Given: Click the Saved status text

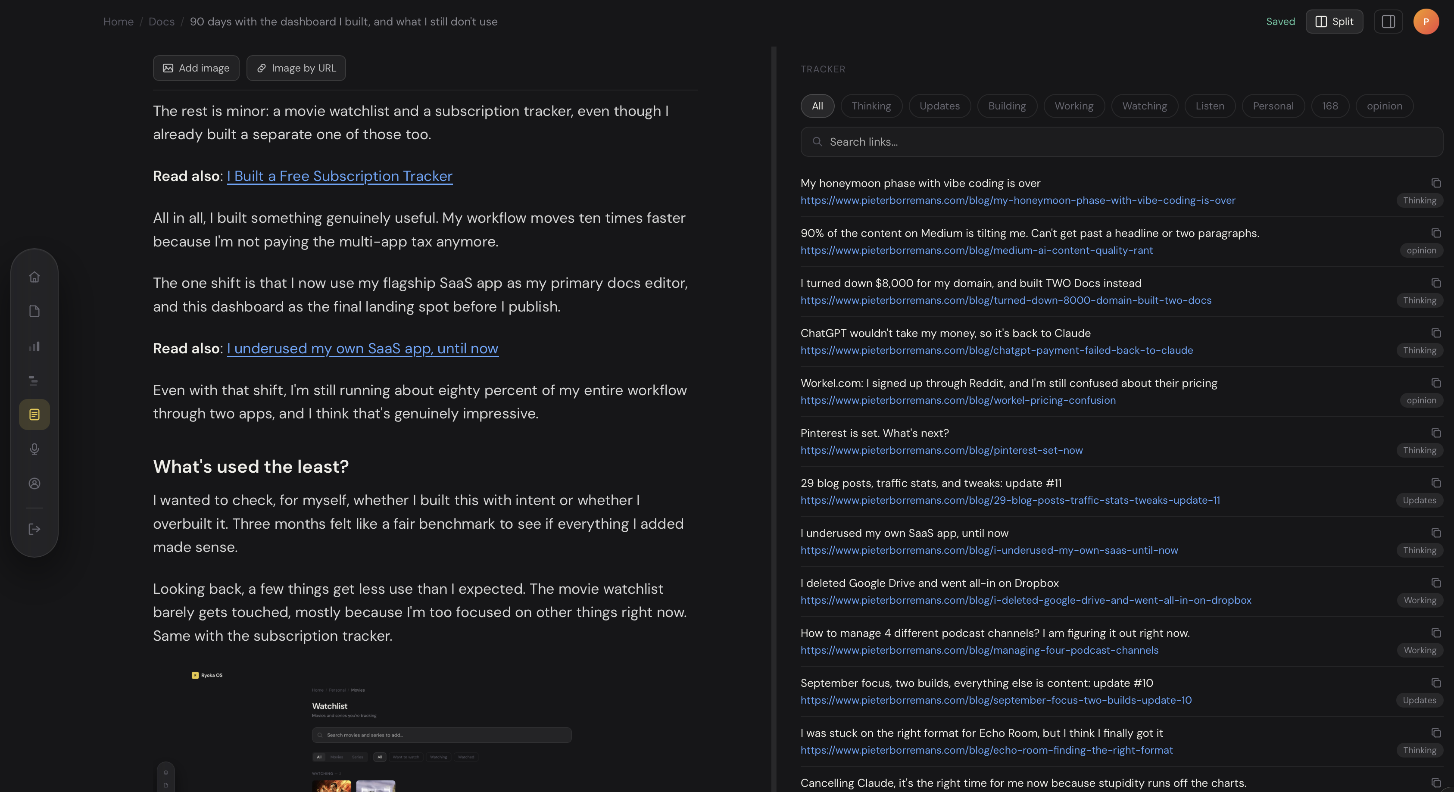Looking at the screenshot, I should [1280, 22].
